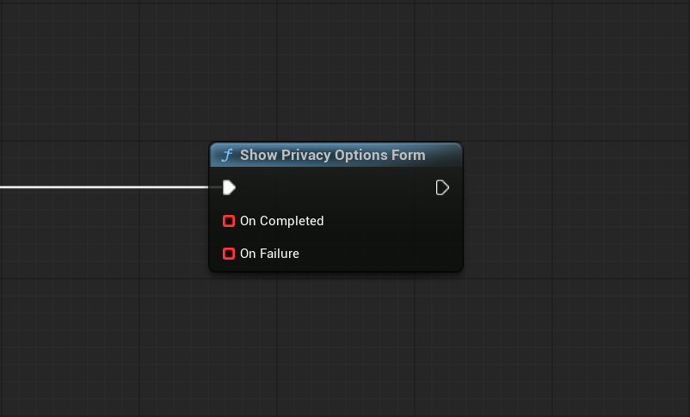Click the word Show in node title

click(x=259, y=156)
